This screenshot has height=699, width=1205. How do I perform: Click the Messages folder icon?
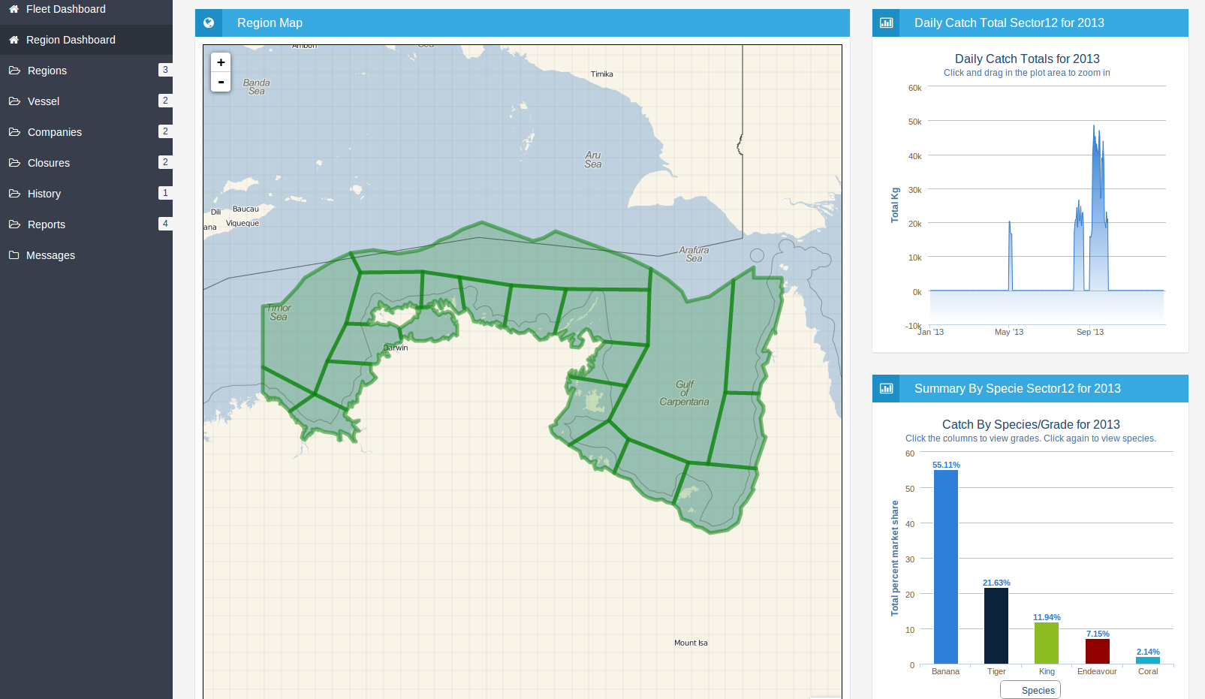point(14,255)
